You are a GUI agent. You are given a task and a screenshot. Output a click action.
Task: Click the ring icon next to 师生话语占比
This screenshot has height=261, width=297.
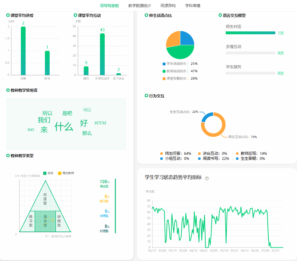pos(146,15)
